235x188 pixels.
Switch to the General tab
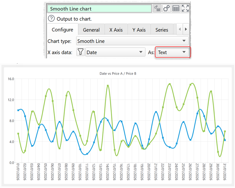91,30
